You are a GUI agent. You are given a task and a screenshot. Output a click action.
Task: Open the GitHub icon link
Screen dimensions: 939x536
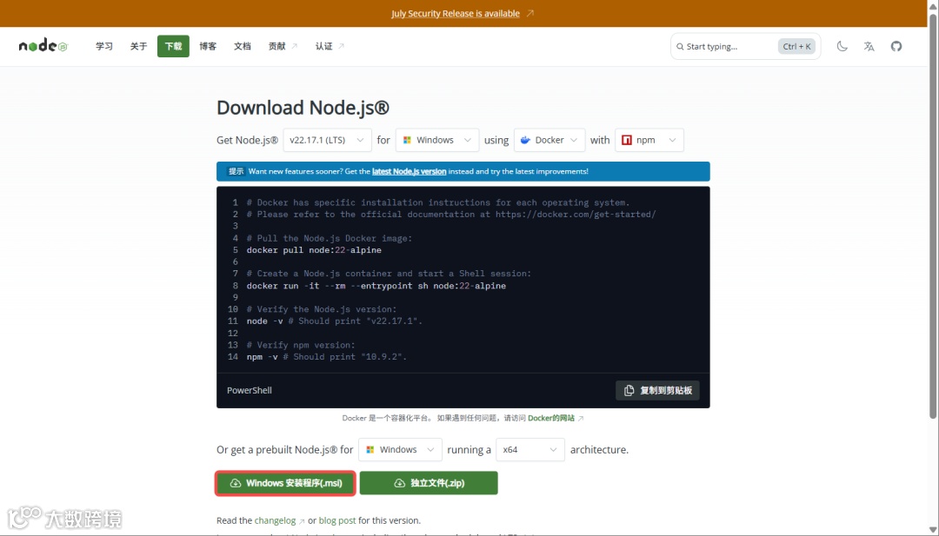[896, 46]
